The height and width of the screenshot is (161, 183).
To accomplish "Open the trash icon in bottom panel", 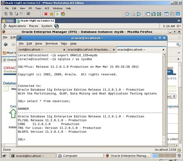I will click(x=179, y=156).
